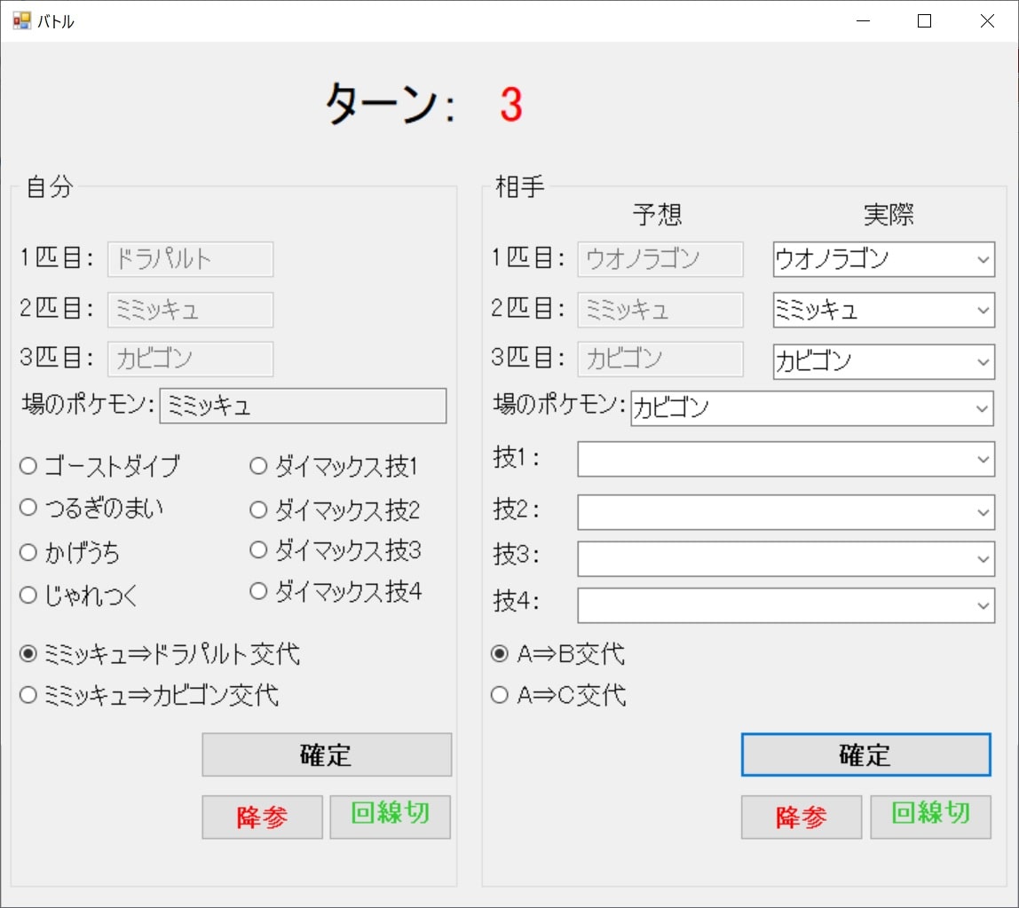Expand the opponent 技3 combo box
1019x908 pixels.
786,559
